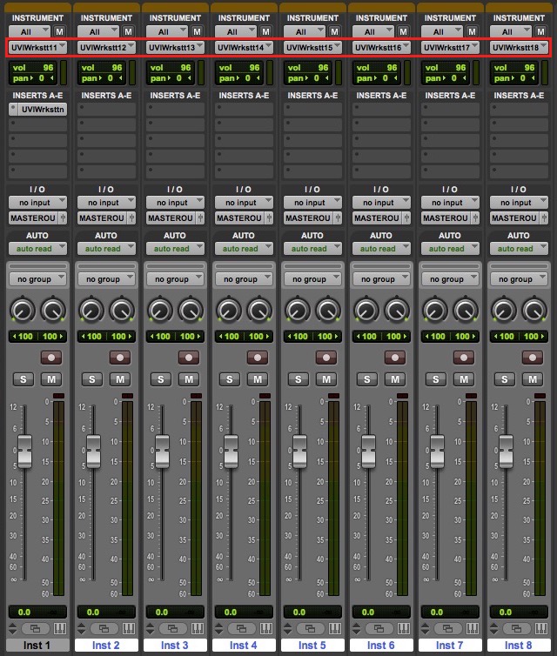Mute the Inst 1 track
The height and width of the screenshot is (656, 557).
(x=51, y=379)
